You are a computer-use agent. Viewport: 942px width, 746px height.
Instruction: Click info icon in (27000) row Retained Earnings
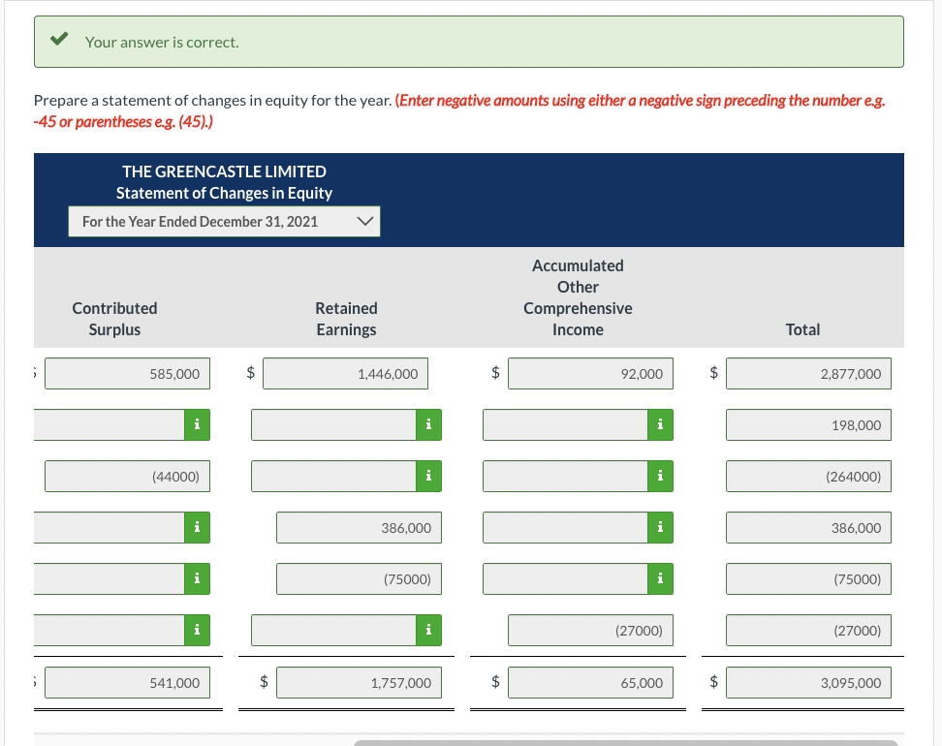428,630
